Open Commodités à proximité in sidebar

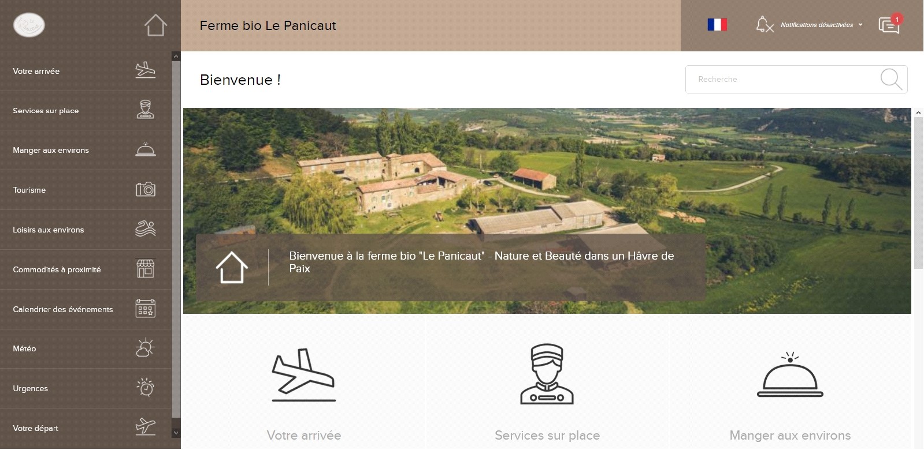coord(86,269)
